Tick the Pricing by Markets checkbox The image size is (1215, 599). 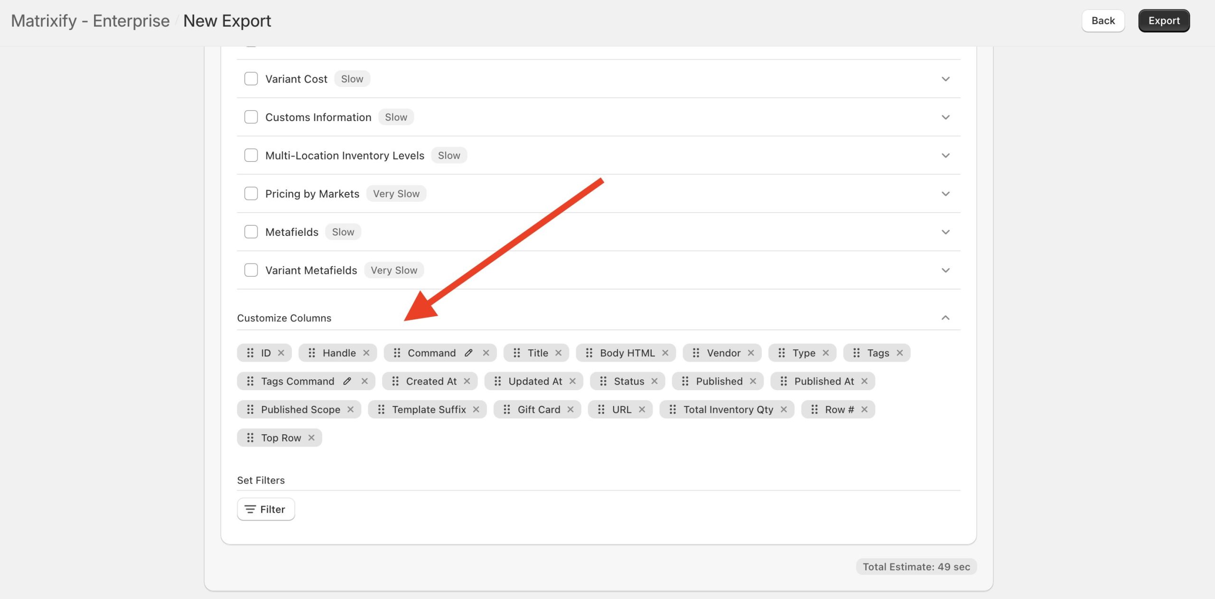pos(251,194)
